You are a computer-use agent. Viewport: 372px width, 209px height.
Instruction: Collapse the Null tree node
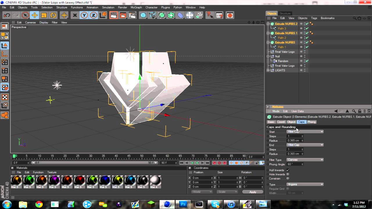tap(269, 56)
